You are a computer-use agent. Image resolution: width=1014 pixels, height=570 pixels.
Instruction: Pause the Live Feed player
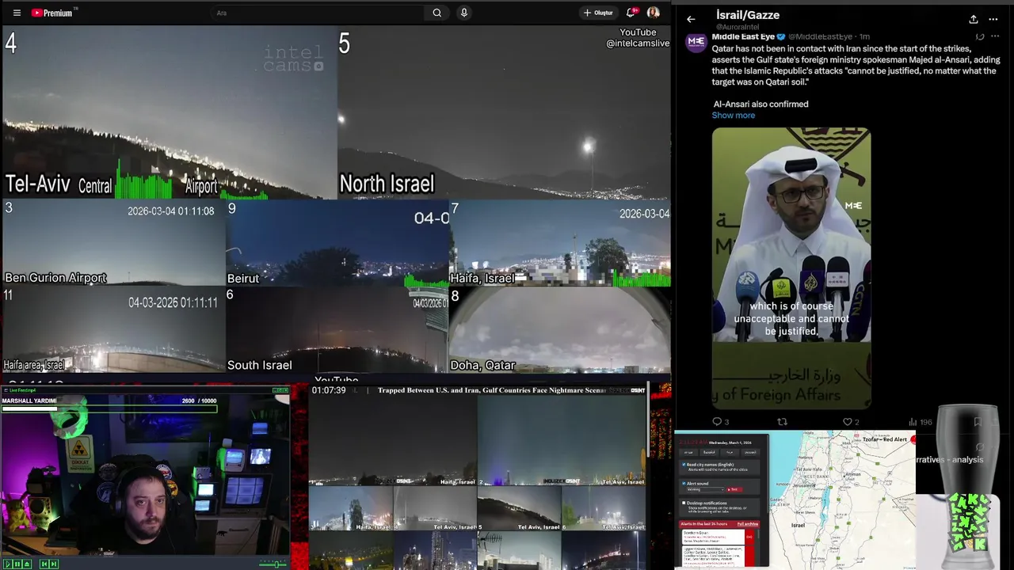(x=17, y=564)
